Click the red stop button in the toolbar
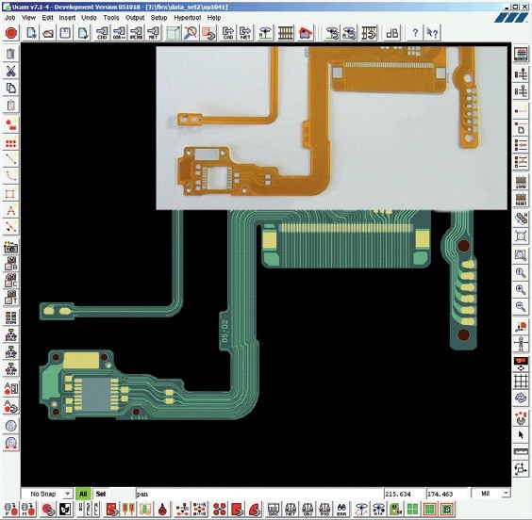Image resolution: width=532 pixels, height=520 pixels. 11,33
